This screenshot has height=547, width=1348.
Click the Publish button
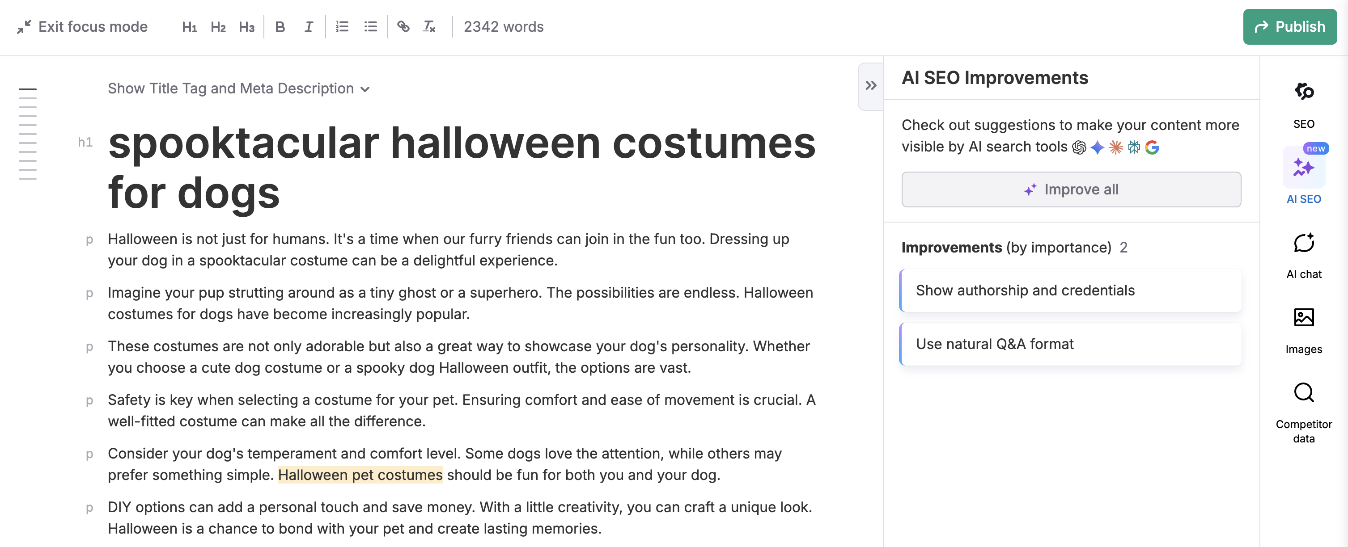pos(1289,27)
